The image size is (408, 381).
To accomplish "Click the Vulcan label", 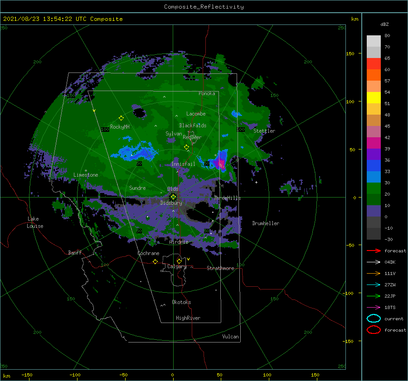I will click(230, 337).
